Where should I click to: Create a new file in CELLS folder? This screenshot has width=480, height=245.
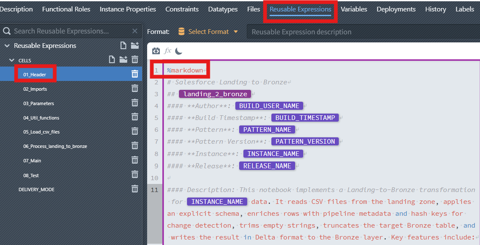(112, 60)
